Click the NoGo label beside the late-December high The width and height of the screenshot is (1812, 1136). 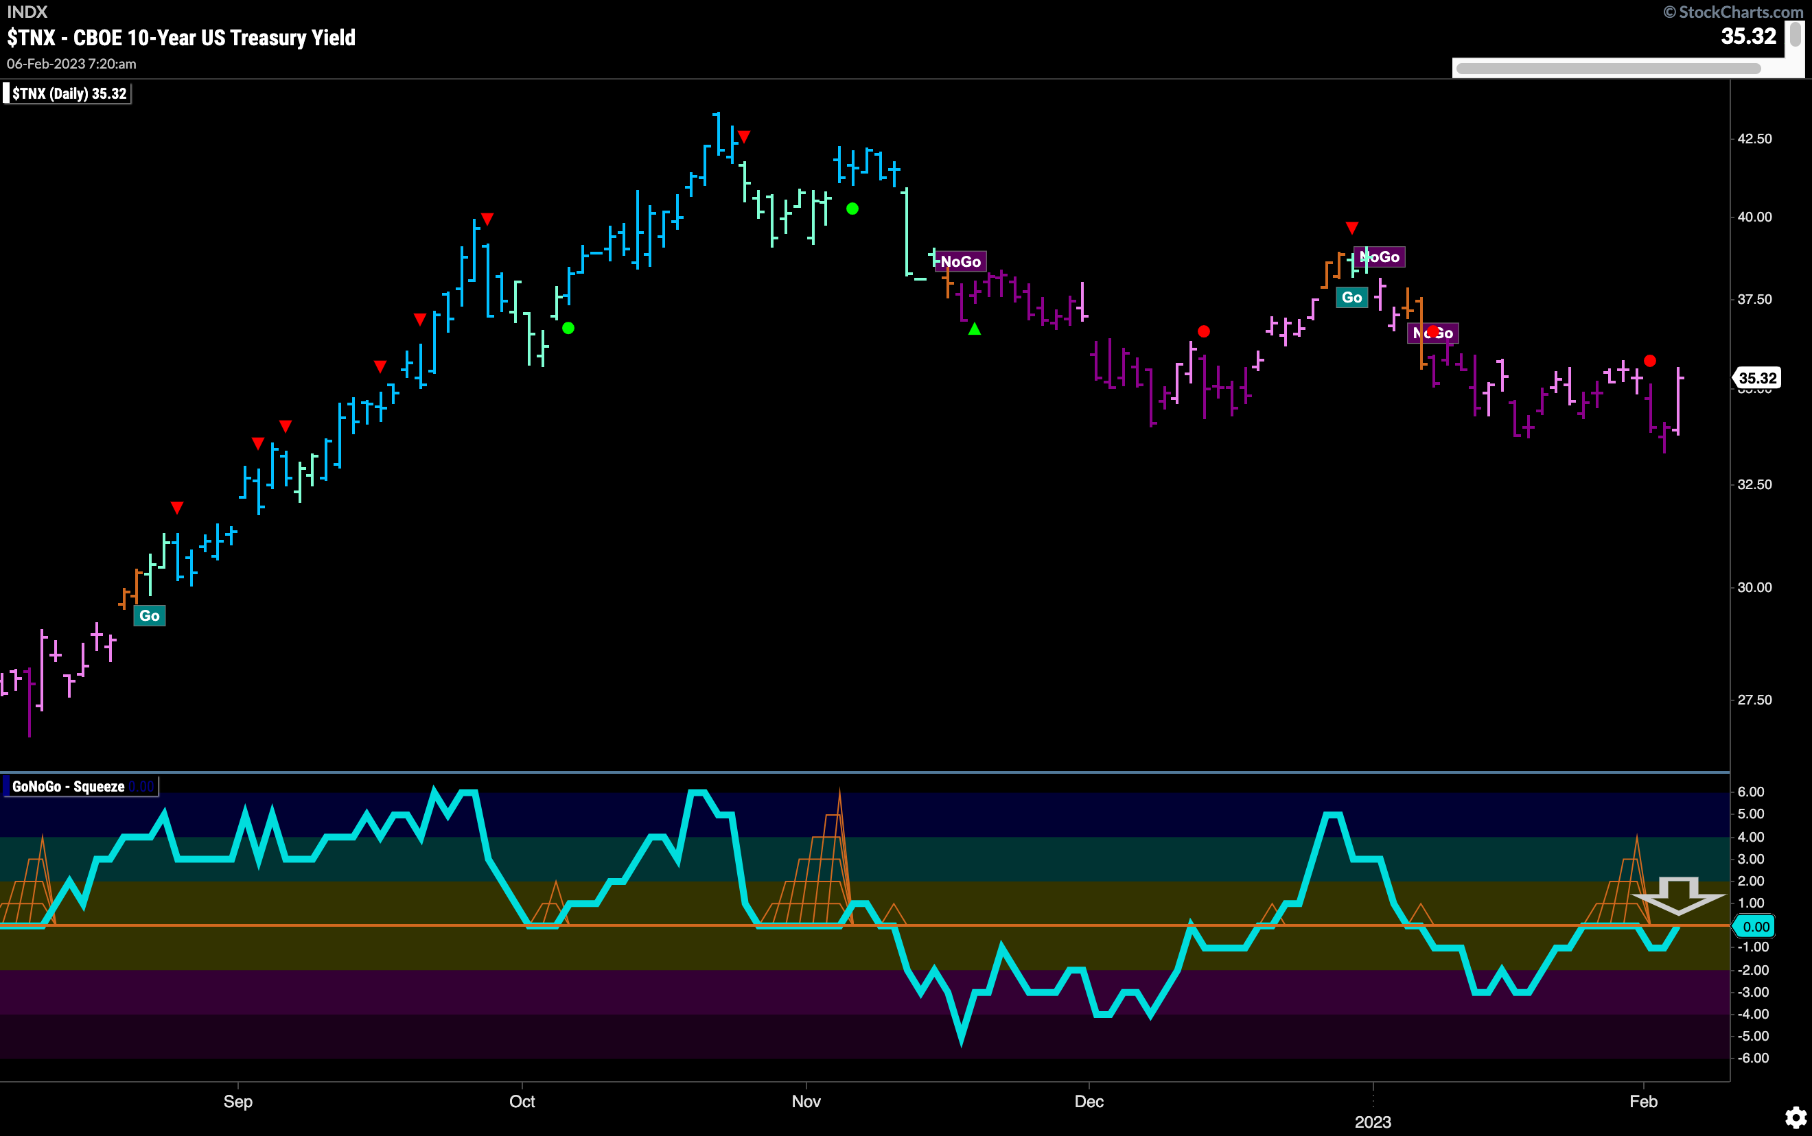(1380, 257)
